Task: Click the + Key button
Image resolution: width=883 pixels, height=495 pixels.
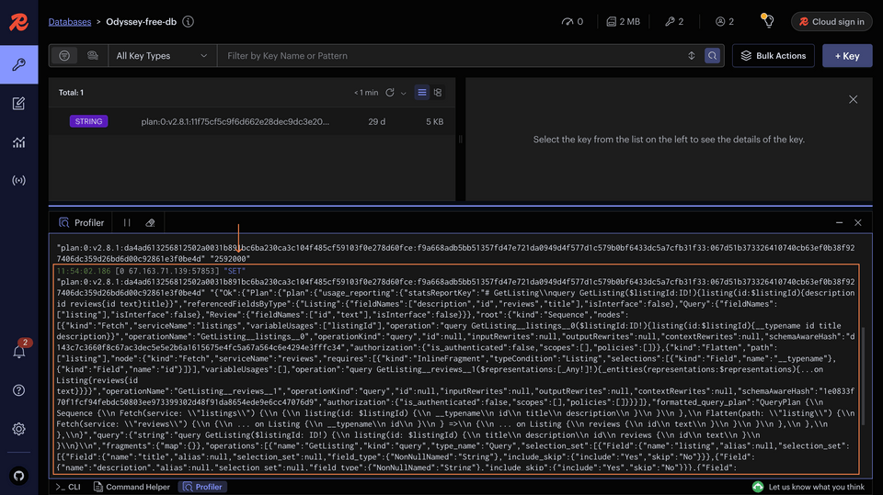Action: [x=847, y=56]
